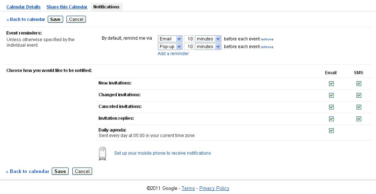The height and width of the screenshot is (194, 376).
Task: Click Add a reminder link
Action: [173, 54]
